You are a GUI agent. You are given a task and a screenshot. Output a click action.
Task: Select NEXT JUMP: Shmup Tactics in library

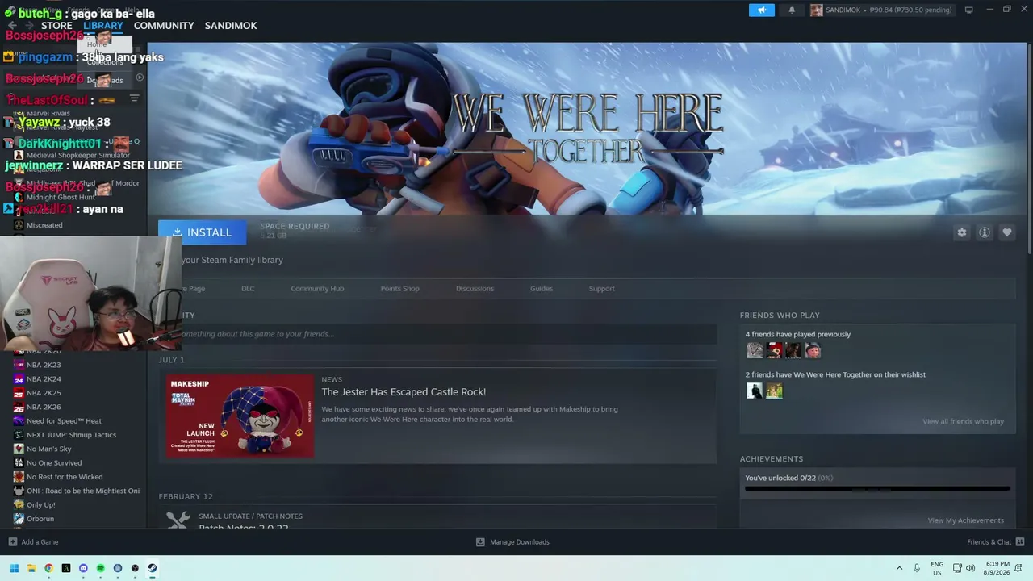(71, 435)
